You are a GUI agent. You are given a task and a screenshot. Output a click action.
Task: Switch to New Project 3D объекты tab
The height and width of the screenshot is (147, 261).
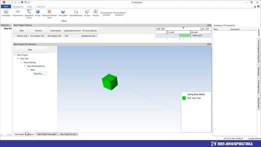click(24, 134)
